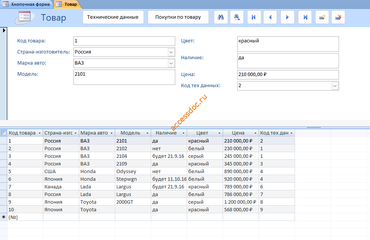Click the binoculars Find record icon

point(221,17)
